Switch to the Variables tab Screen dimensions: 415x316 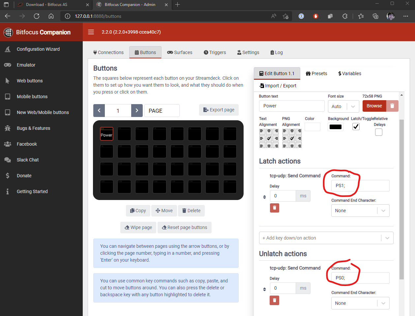click(350, 73)
